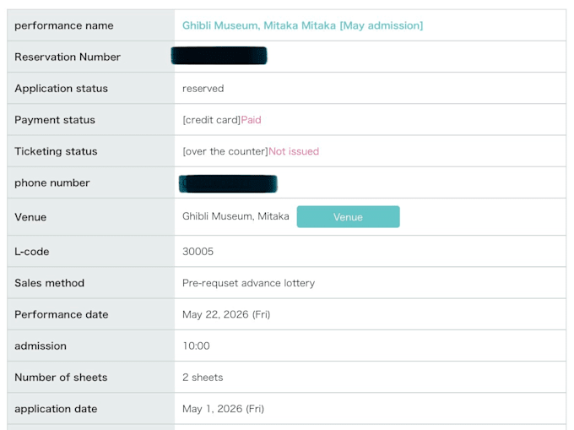The width and height of the screenshot is (574, 430).
Task: Click the 'Payment status' row label
Action: point(55,120)
